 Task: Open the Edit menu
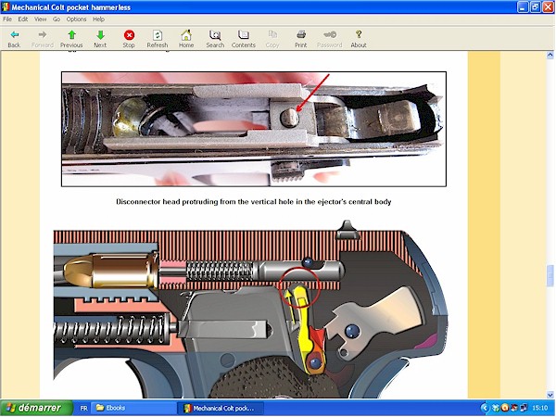click(x=22, y=19)
